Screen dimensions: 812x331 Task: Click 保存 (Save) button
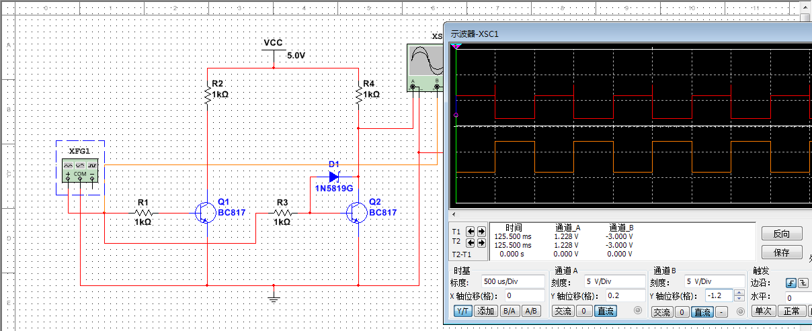pos(782,252)
